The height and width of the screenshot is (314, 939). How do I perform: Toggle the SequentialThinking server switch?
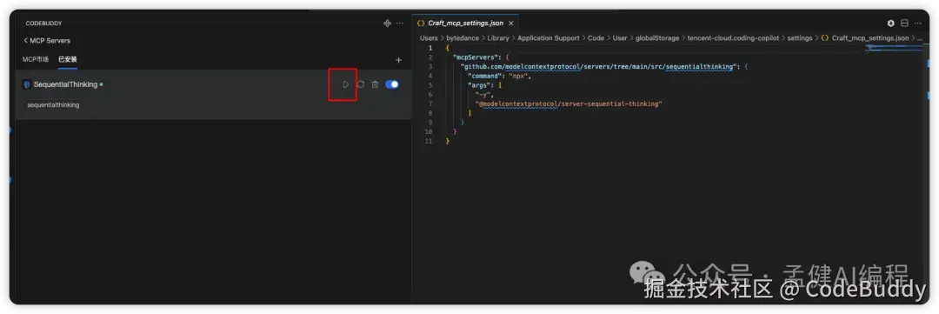tap(391, 84)
